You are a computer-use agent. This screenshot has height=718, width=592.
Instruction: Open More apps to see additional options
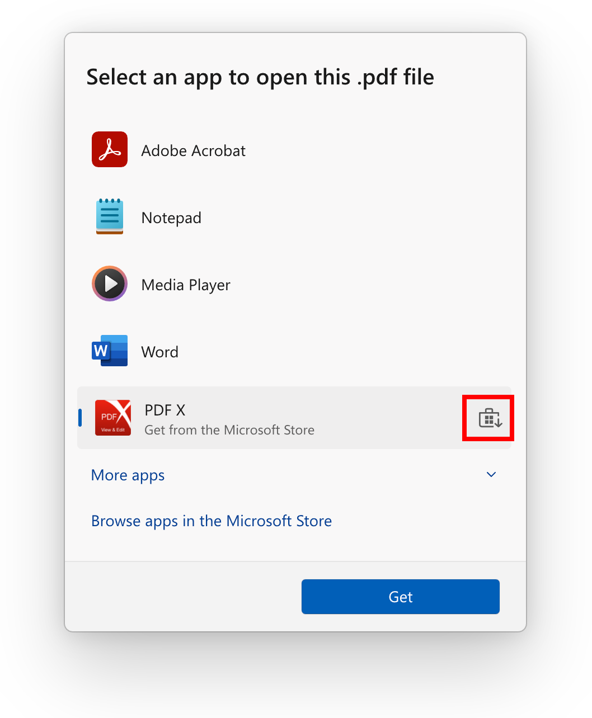(128, 475)
